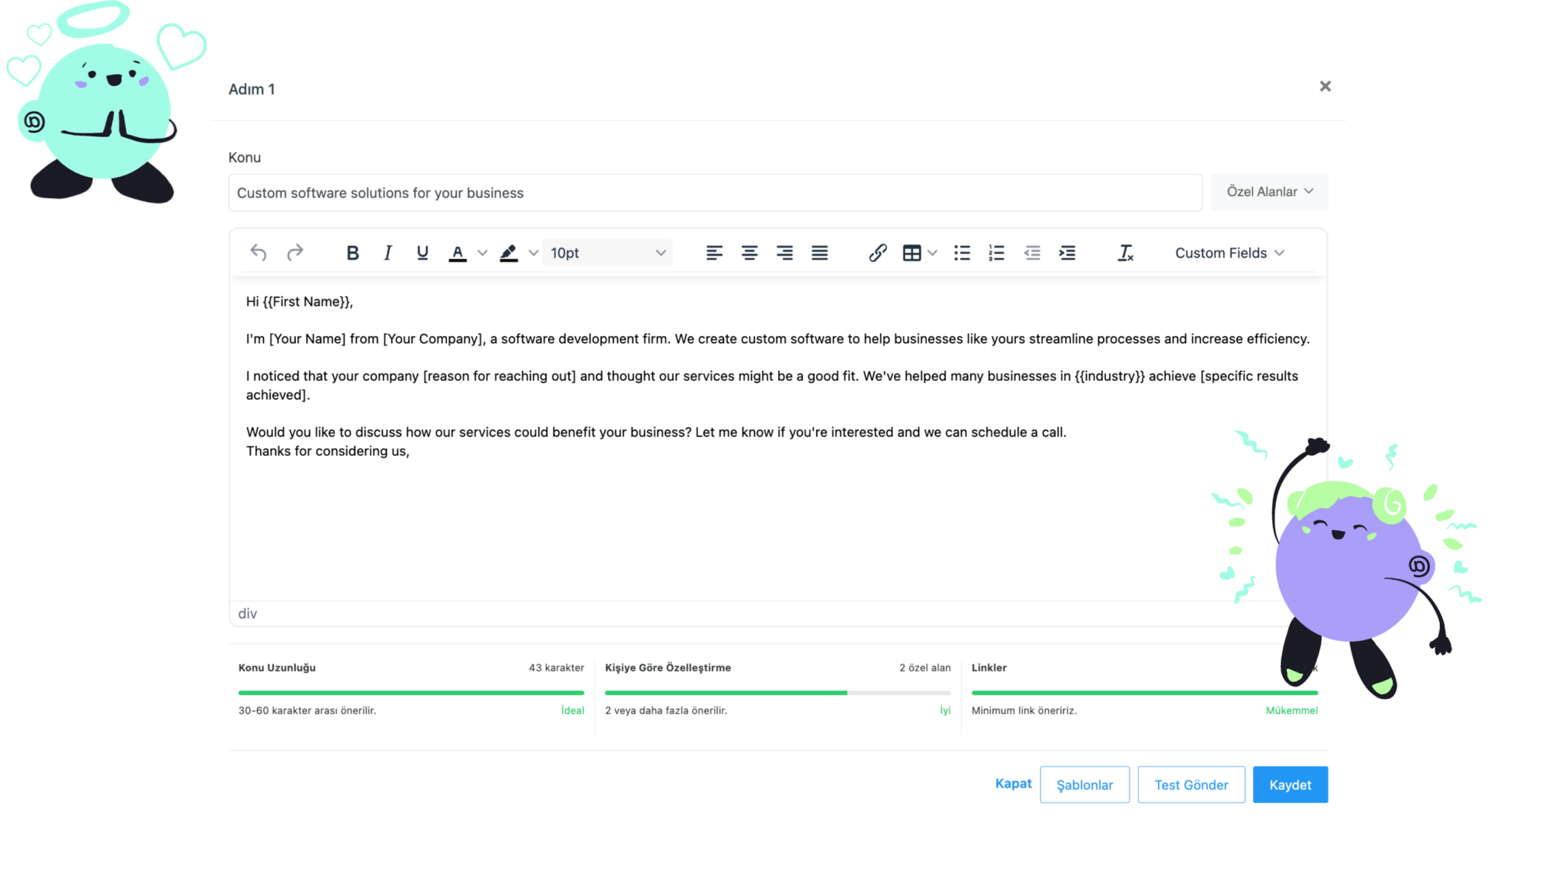Click the Konu subject input field

(715, 193)
